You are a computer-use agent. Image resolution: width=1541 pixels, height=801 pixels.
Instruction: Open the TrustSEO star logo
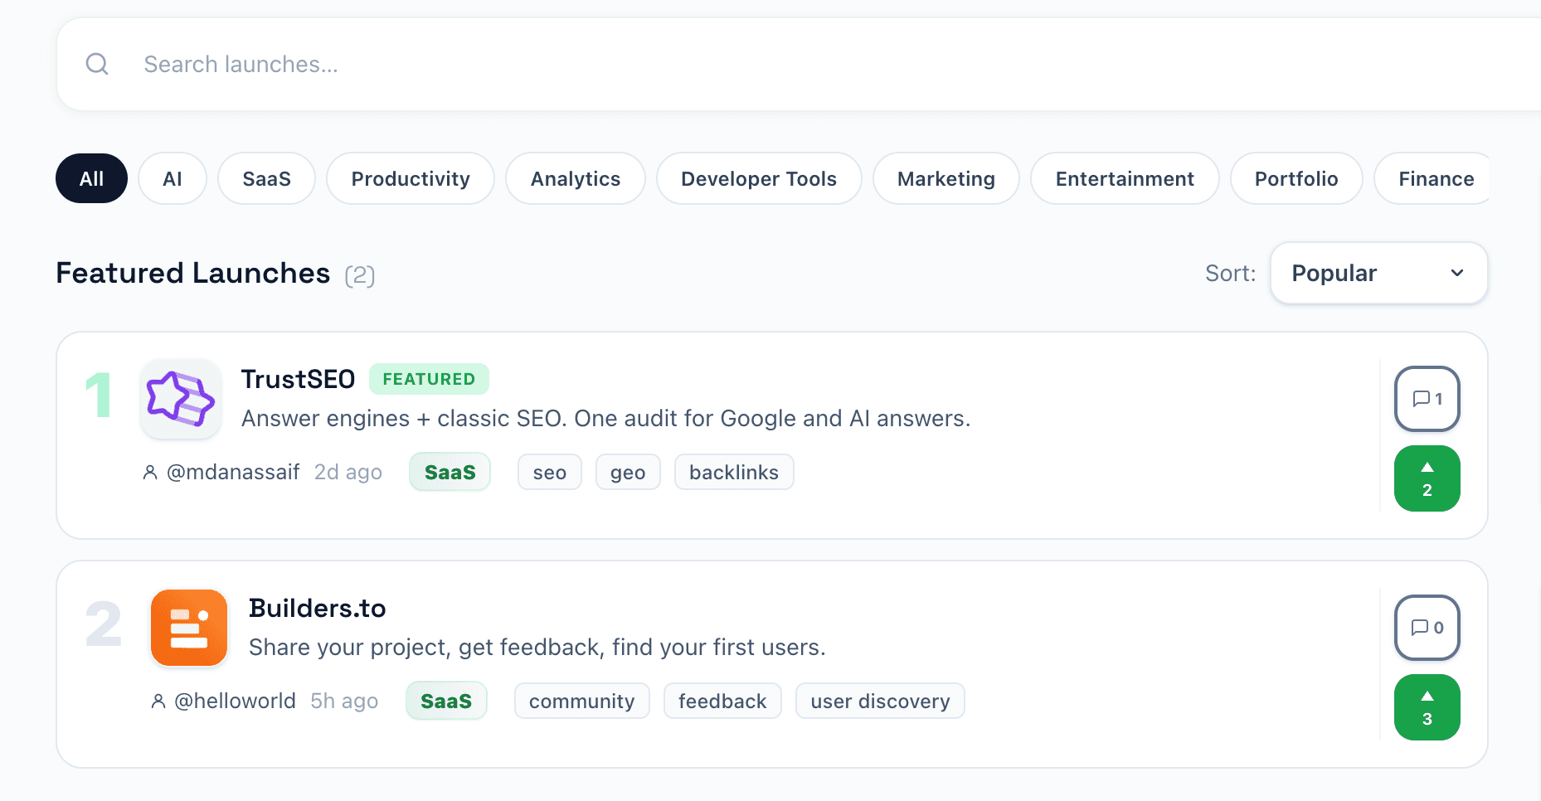(x=181, y=399)
